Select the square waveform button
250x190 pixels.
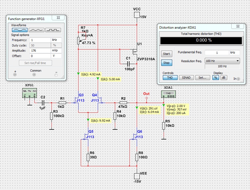coord(53,30)
